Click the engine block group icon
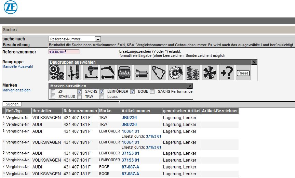Image resolution: width=295 pixels, height=178 pixels. tap(125, 73)
